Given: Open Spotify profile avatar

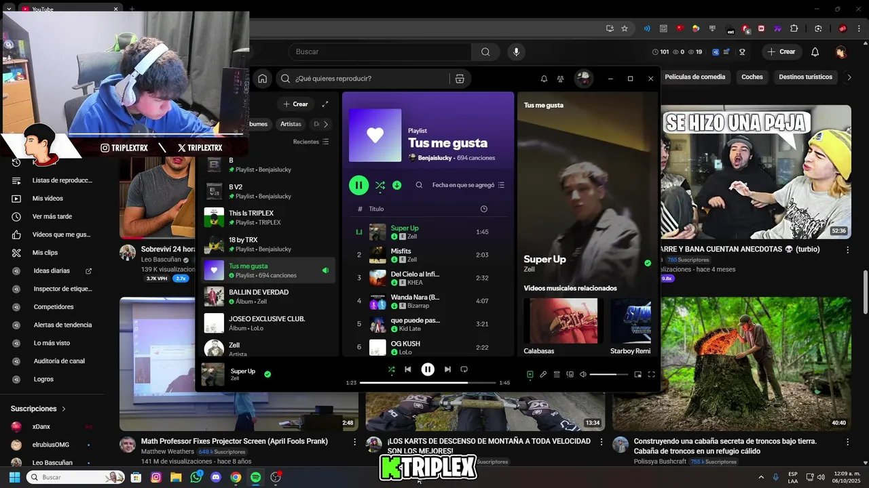Looking at the screenshot, I should [583, 79].
